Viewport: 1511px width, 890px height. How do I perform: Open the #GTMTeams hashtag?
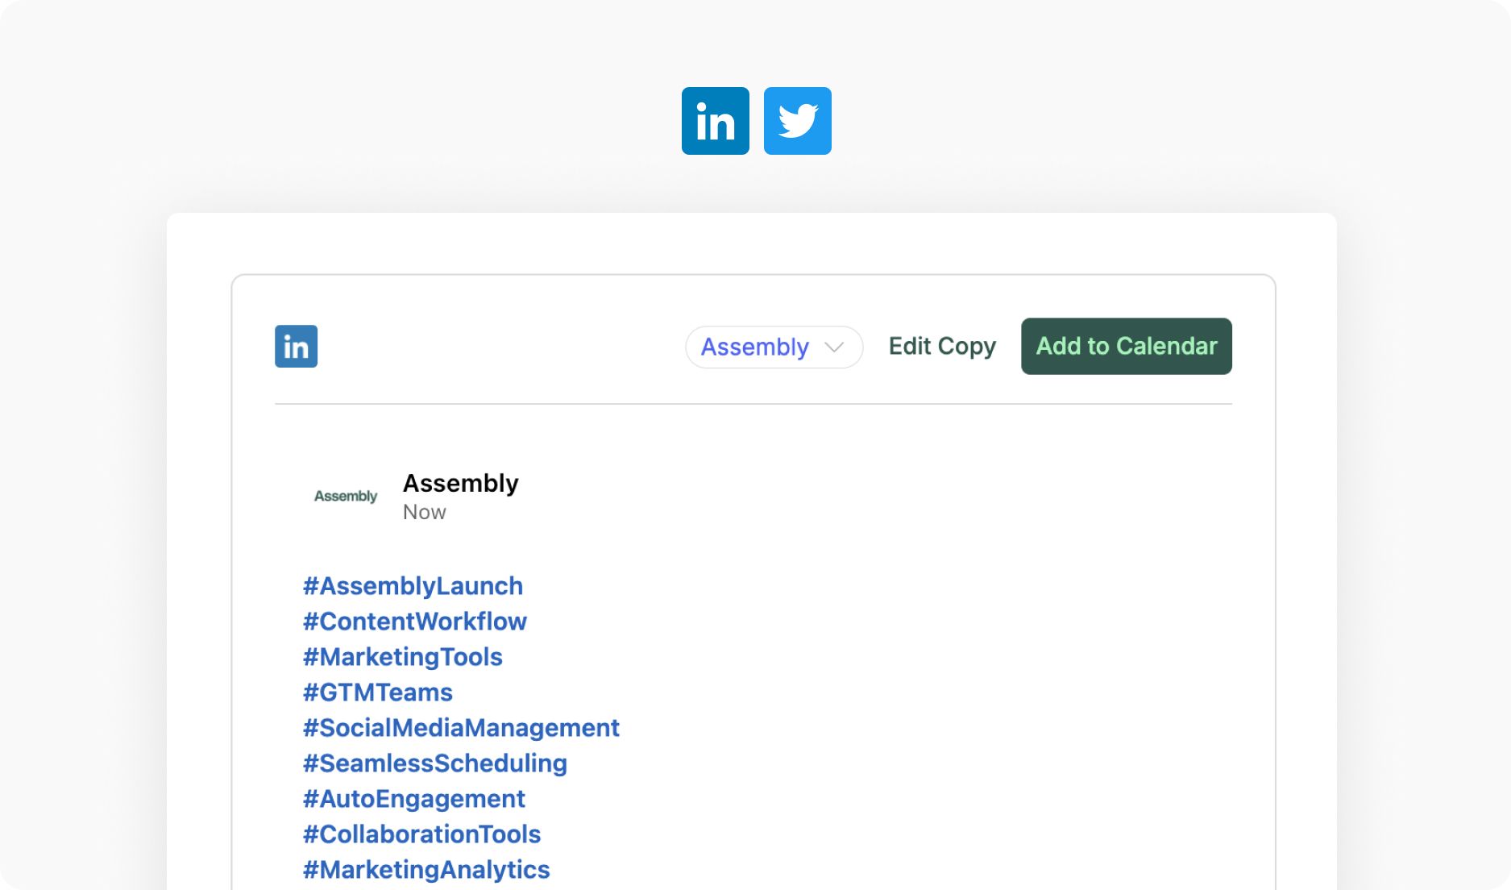point(377,692)
